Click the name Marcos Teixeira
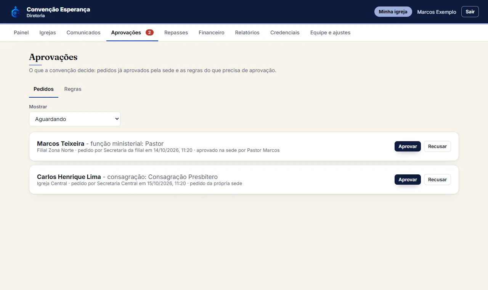 click(61, 144)
